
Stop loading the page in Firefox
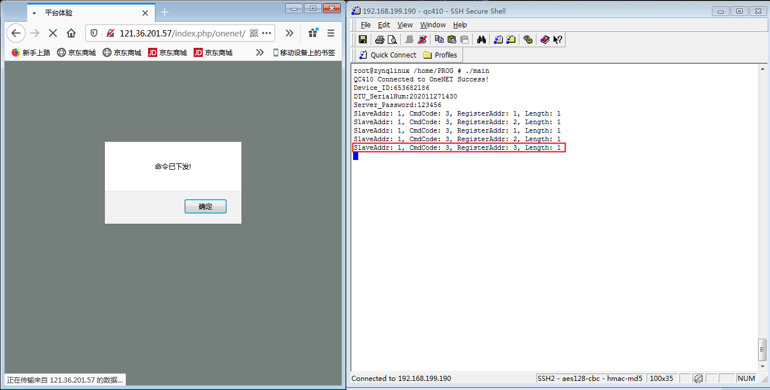53,33
